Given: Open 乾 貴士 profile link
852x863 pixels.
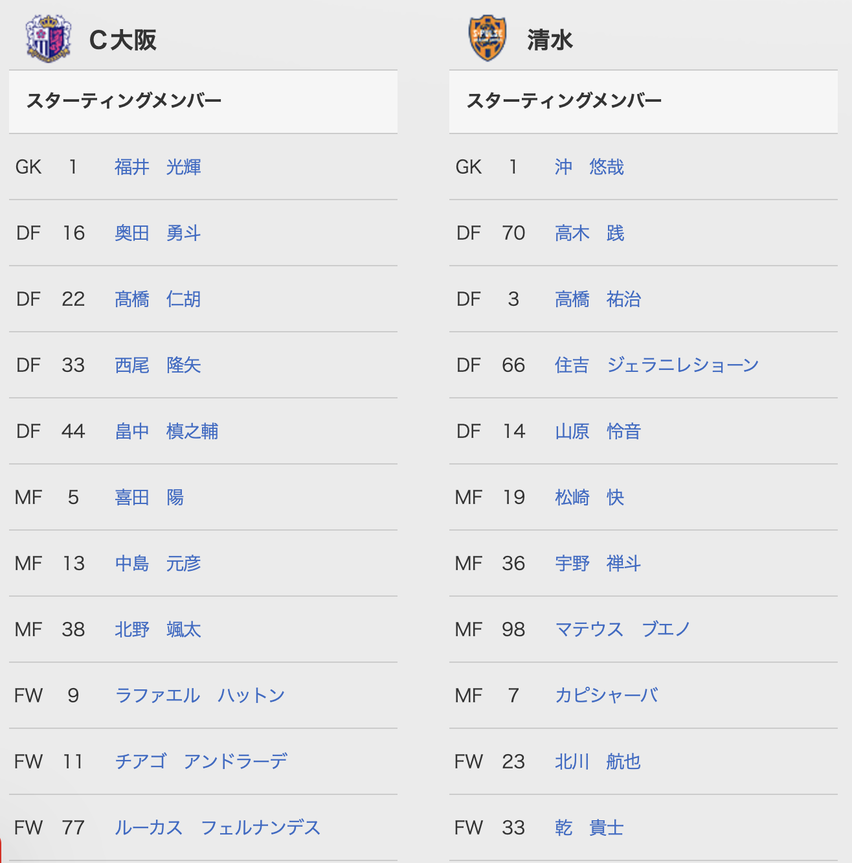Looking at the screenshot, I should click(x=590, y=828).
